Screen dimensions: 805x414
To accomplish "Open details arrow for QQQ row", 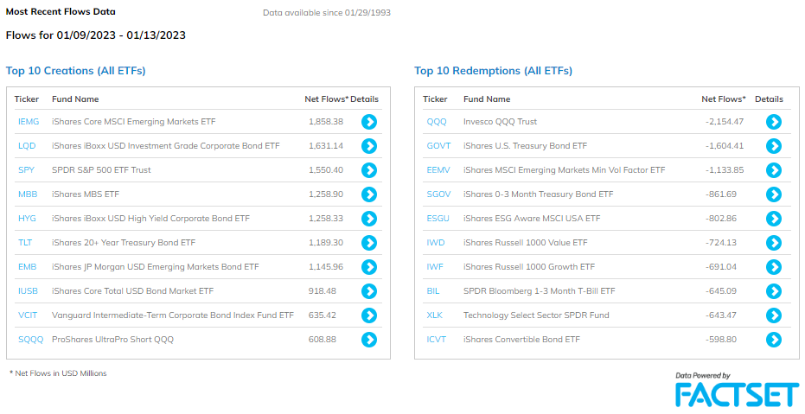I will [x=774, y=122].
